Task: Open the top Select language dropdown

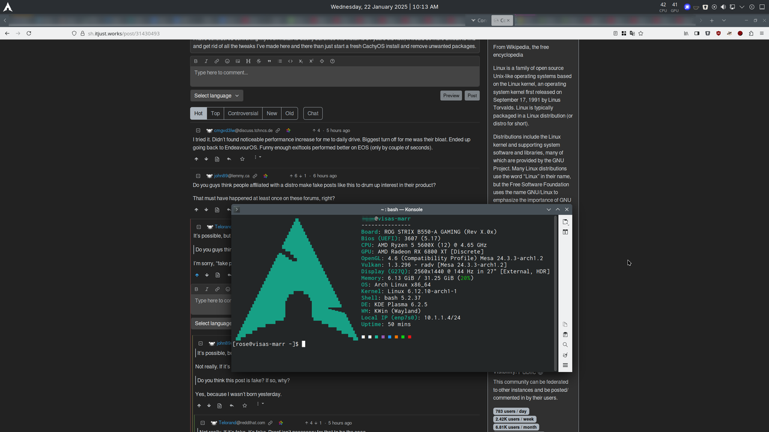Action: (x=217, y=95)
